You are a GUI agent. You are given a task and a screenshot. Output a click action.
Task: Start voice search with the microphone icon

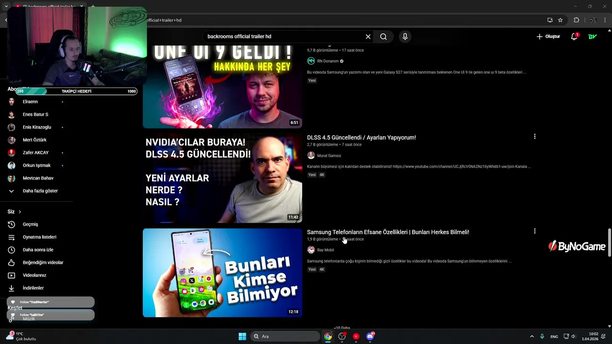405,37
